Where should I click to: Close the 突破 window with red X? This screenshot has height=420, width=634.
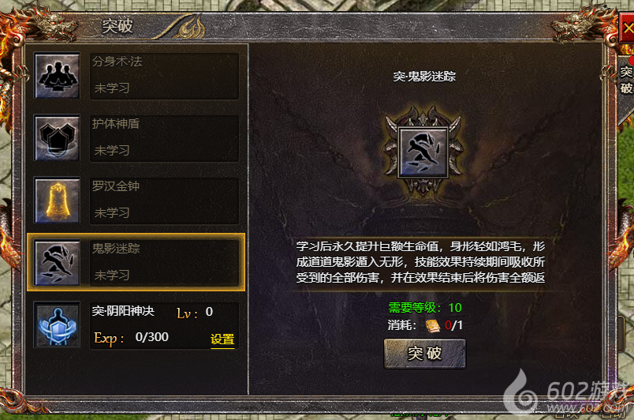tap(627, 28)
